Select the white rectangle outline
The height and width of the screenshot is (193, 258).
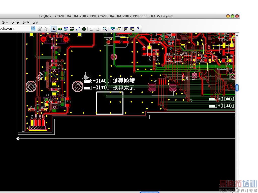pyautogui.click(x=110, y=103)
